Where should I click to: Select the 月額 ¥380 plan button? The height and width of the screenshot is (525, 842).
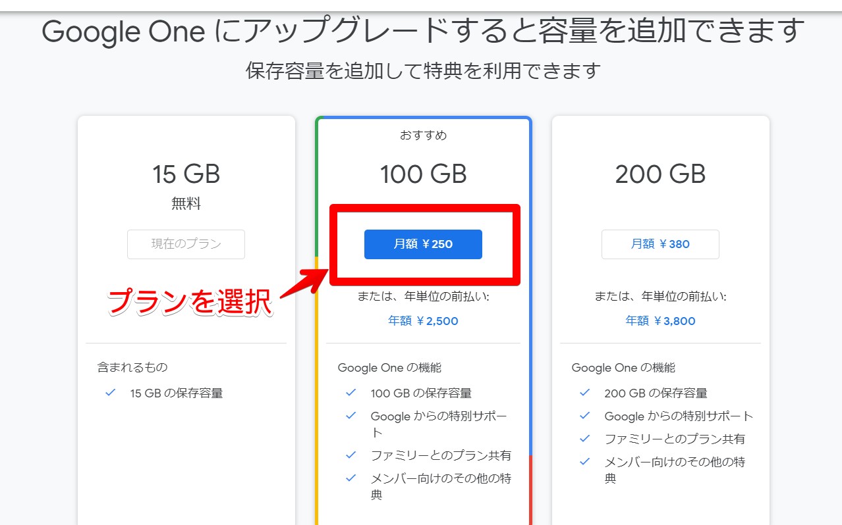660,244
